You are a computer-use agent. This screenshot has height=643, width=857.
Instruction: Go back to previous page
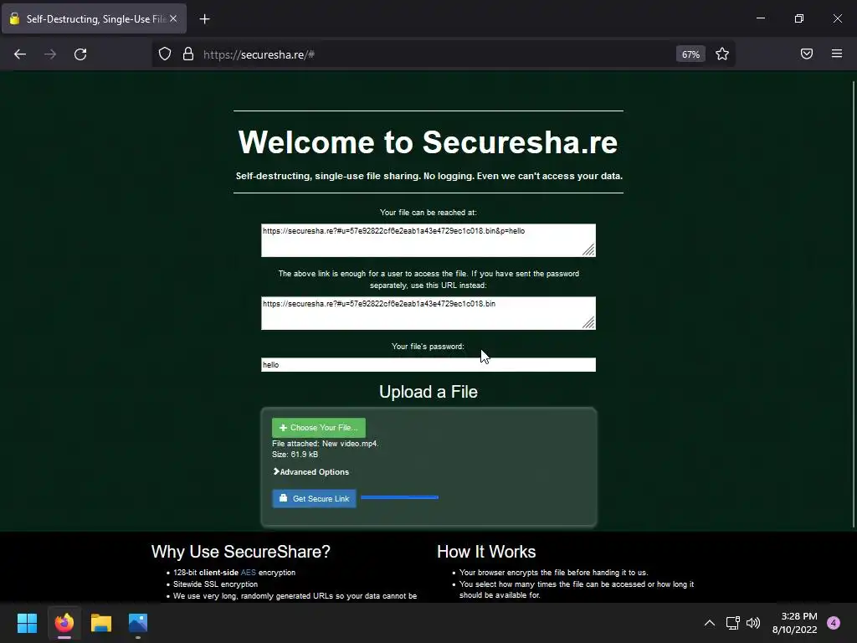(20, 54)
